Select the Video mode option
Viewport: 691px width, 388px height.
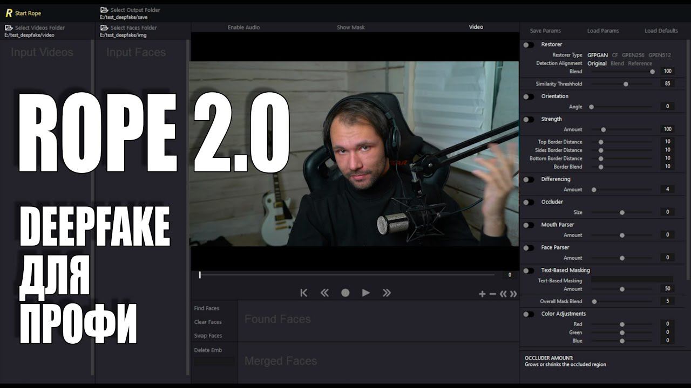pos(476,27)
